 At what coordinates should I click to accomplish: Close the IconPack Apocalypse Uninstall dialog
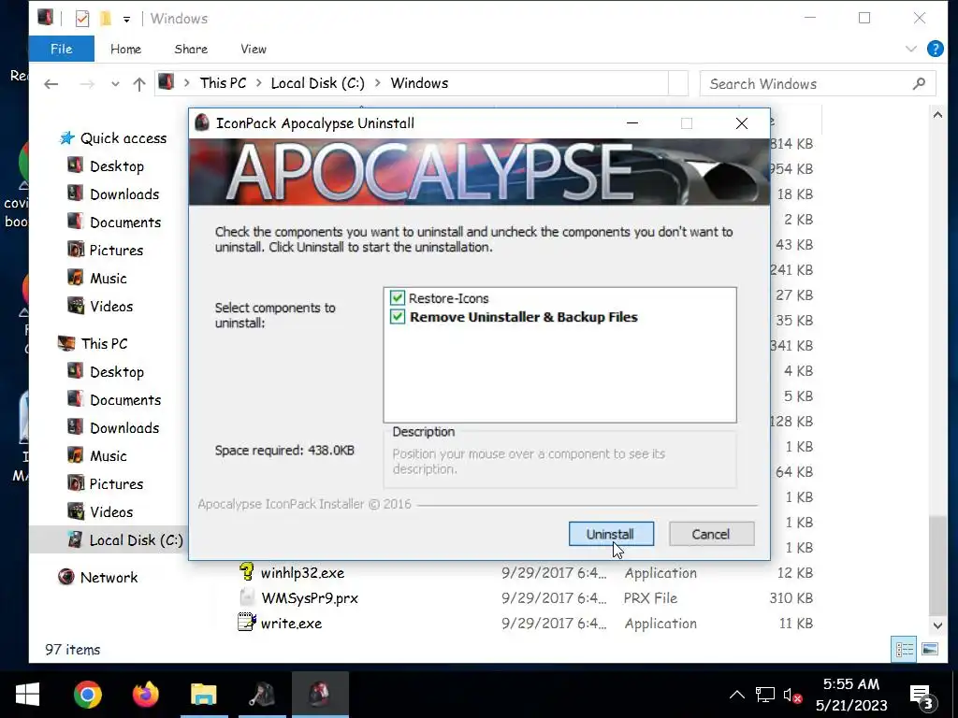coord(742,123)
